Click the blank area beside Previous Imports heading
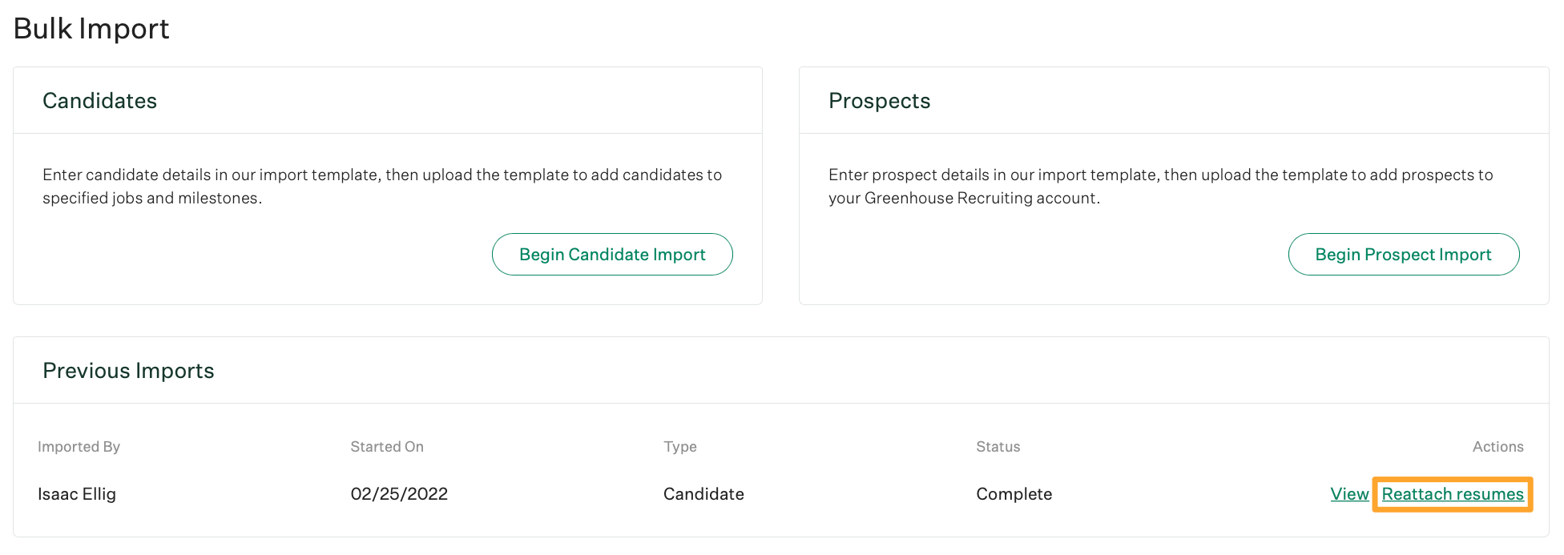Image resolution: width=1564 pixels, height=555 pixels. pyautogui.click(x=801, y=371)
